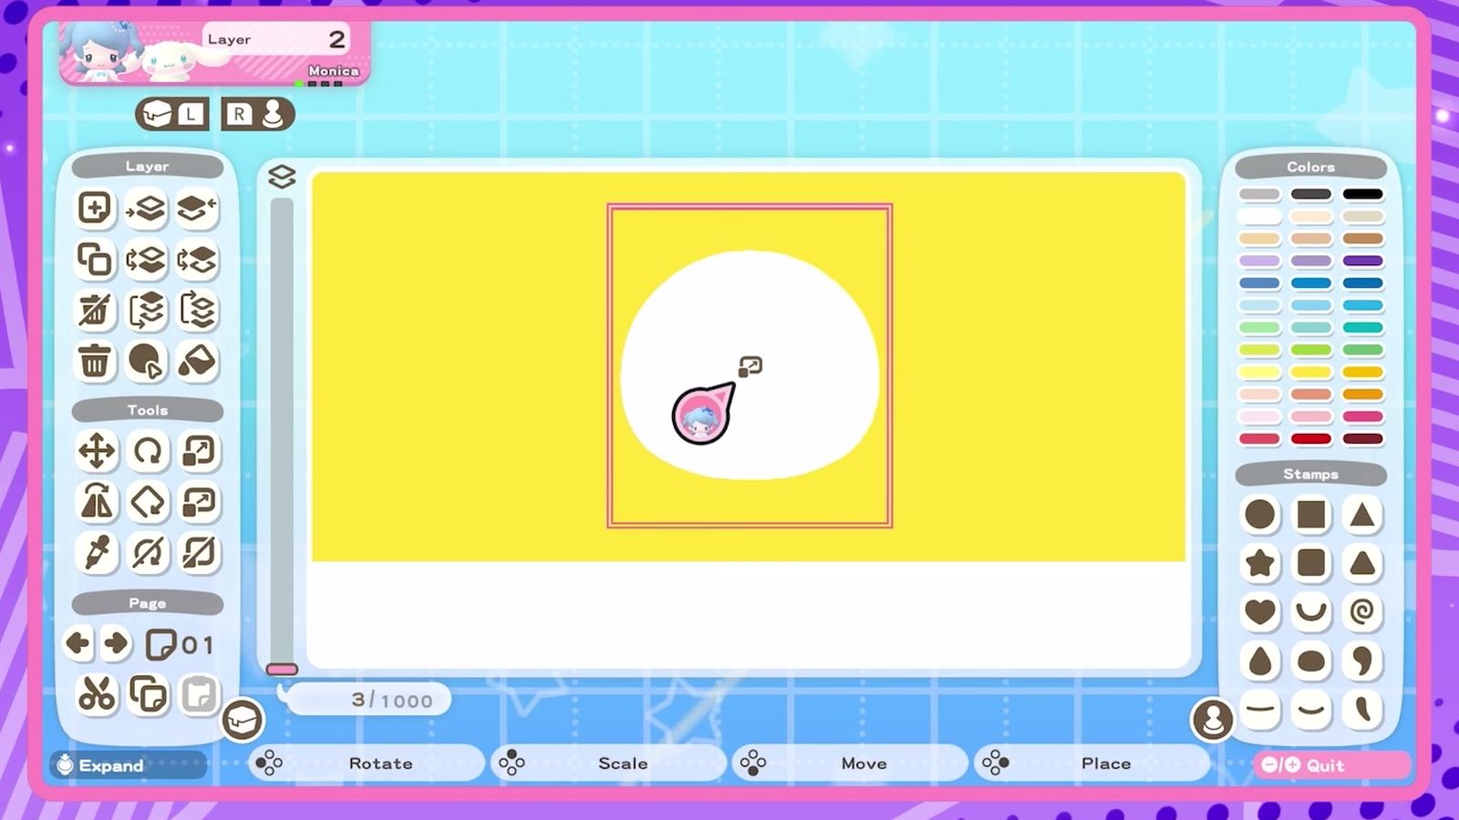Viewport: 1459px width, 820px height.
Task: Click the copy page icon
Action: 148,694
